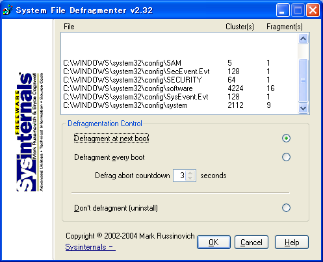
Task: Click cluster value 64 for SECURITY file
Action: pos(231,80)
